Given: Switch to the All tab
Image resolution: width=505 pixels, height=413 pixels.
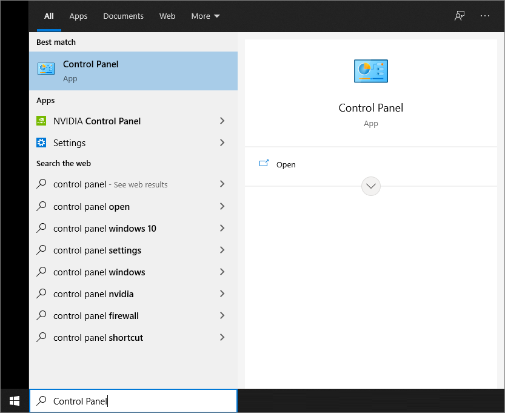Looking at the screenshot, I should 49,16.
